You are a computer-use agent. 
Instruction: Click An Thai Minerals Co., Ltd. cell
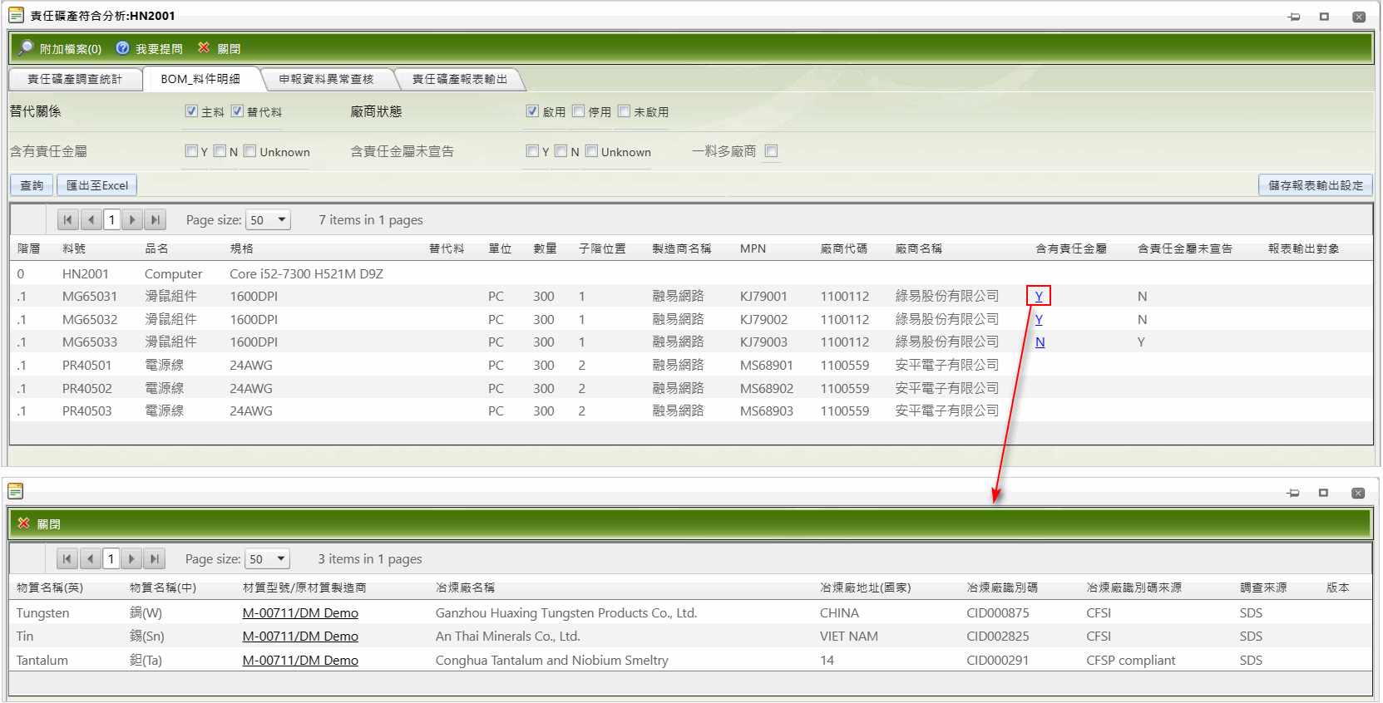click(507, 637)
